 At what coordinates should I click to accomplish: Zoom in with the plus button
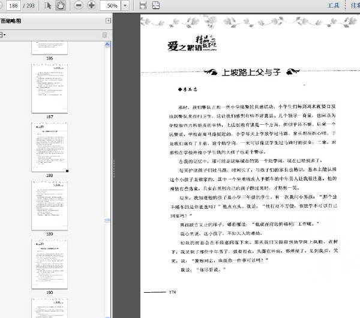(x=91, y=5)
